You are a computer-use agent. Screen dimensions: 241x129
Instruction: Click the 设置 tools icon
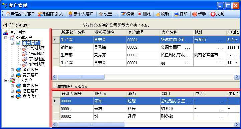pyautogui.click(x=101, y=14)
